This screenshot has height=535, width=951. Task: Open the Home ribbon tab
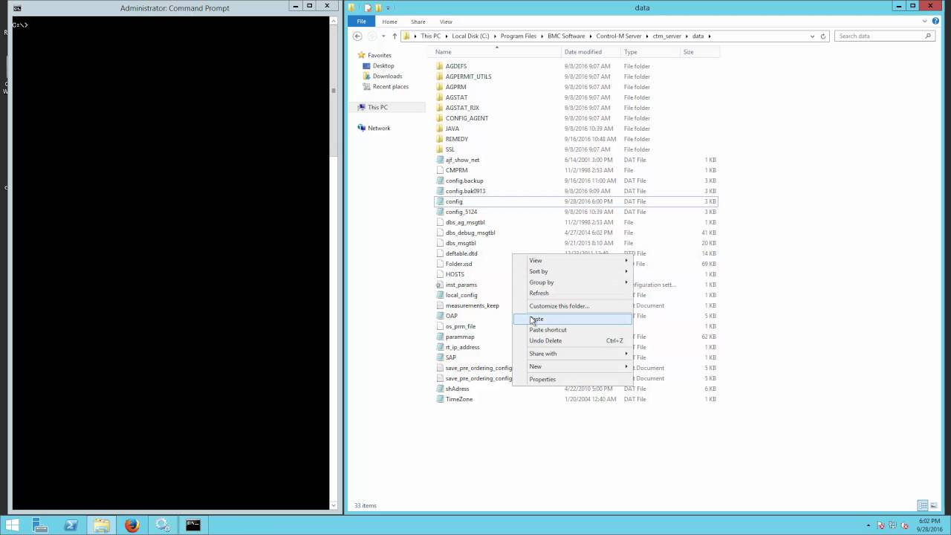[x=389, y=22]
